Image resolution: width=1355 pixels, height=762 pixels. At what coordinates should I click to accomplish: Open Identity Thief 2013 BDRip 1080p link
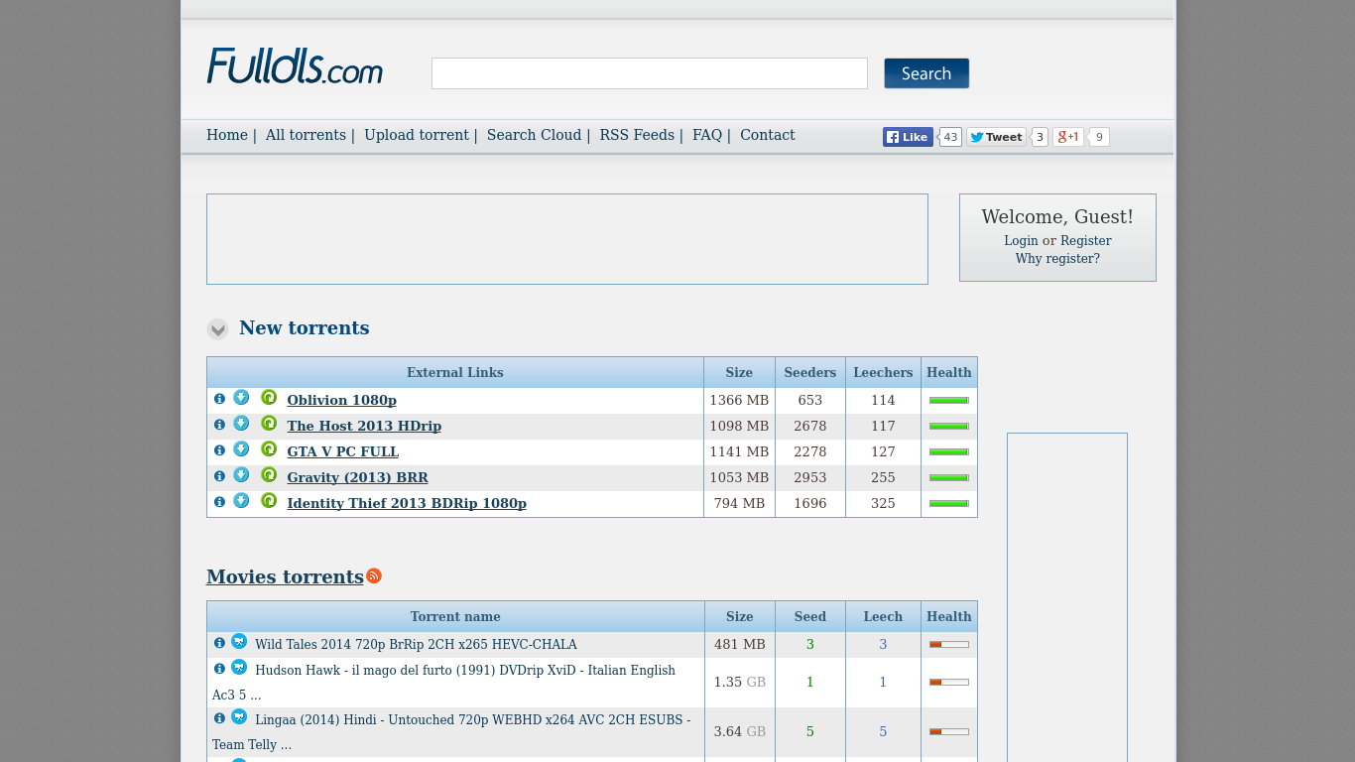point(407,503)
